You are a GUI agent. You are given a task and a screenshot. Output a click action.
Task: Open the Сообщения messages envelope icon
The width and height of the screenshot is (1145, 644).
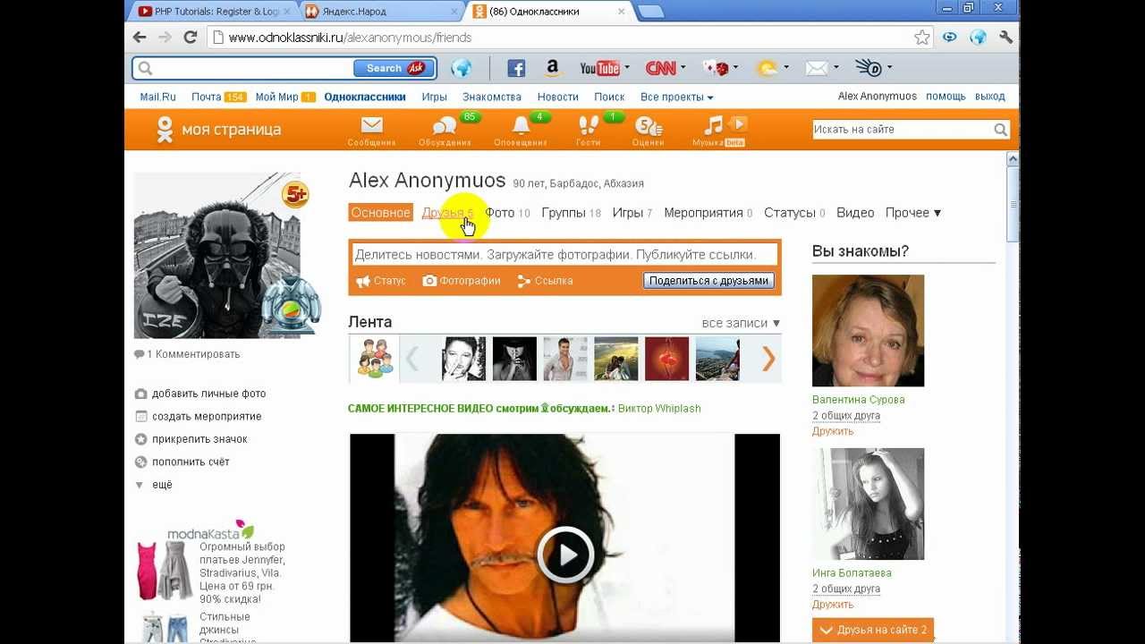point(371,126)
